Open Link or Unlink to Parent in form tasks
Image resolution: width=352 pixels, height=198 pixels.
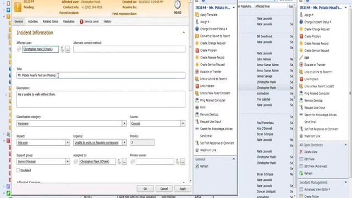pyautogui.click(x=214, y=79)
